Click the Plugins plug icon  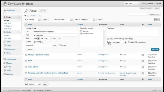5,63
